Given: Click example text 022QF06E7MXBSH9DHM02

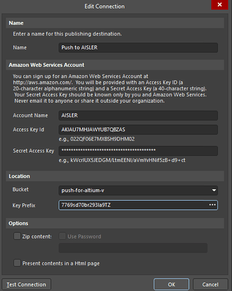Looking at the screenshot, I should (x=102, y=139).
